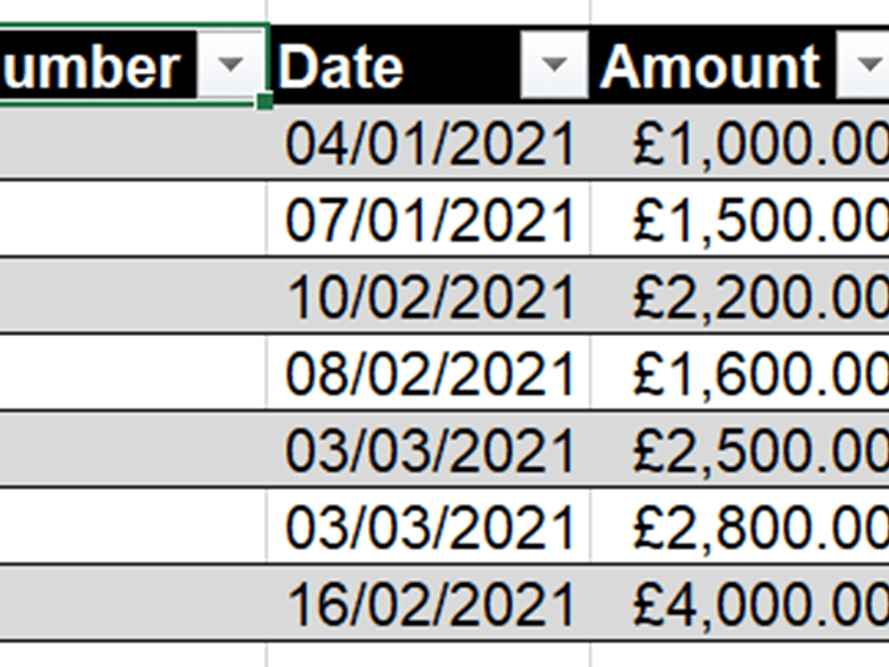Open the Date column filter dropdown
Viewport: 889px width, 667px height.
[x=553, y=66]
